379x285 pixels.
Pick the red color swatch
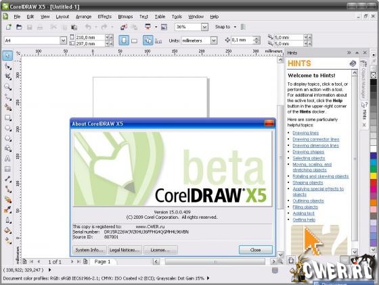tap(374, 182)
